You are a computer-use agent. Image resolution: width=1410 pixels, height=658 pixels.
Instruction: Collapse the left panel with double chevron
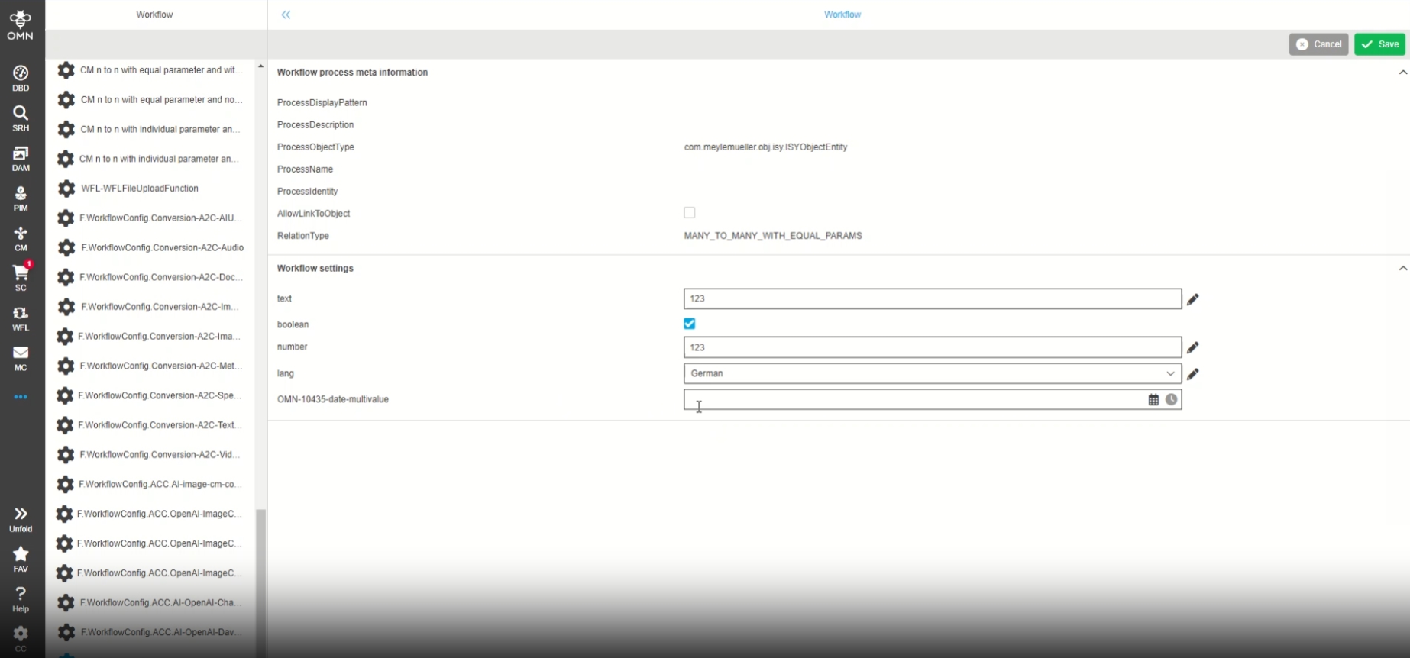point(286,15)
